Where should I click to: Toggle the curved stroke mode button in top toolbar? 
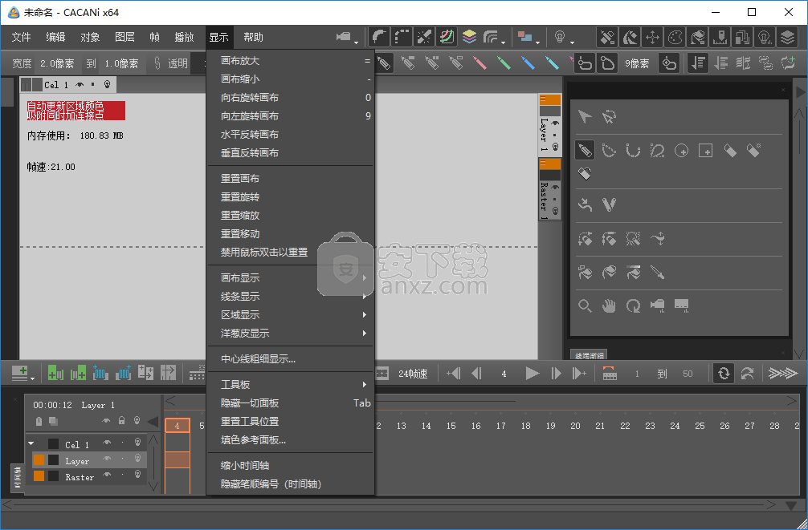point(379,37)
